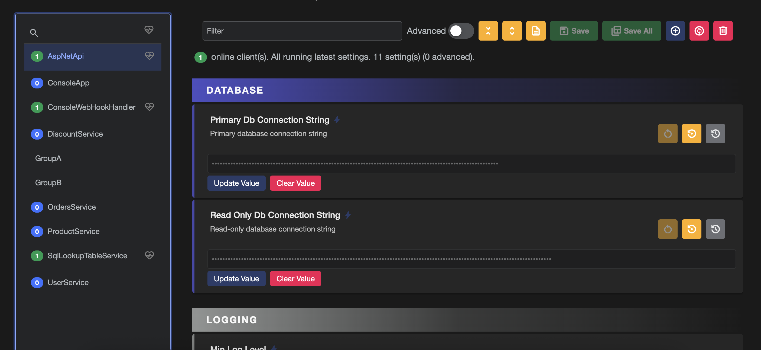The width and height of the screenshot is (761, 350).
Task: Click the green online clients badge in status line
Action: (201, 57)
